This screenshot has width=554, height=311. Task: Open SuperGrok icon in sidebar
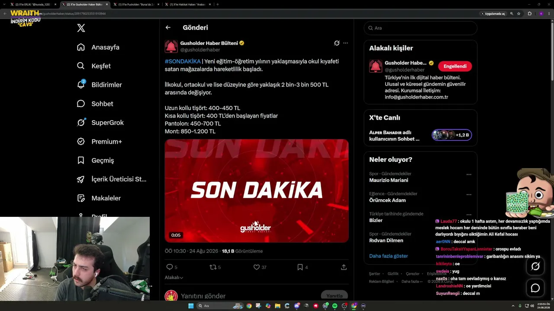tap(81, 123)
